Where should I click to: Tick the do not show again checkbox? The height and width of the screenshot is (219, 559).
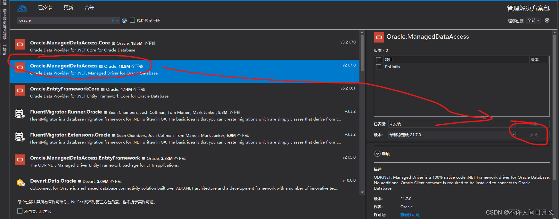20,211
